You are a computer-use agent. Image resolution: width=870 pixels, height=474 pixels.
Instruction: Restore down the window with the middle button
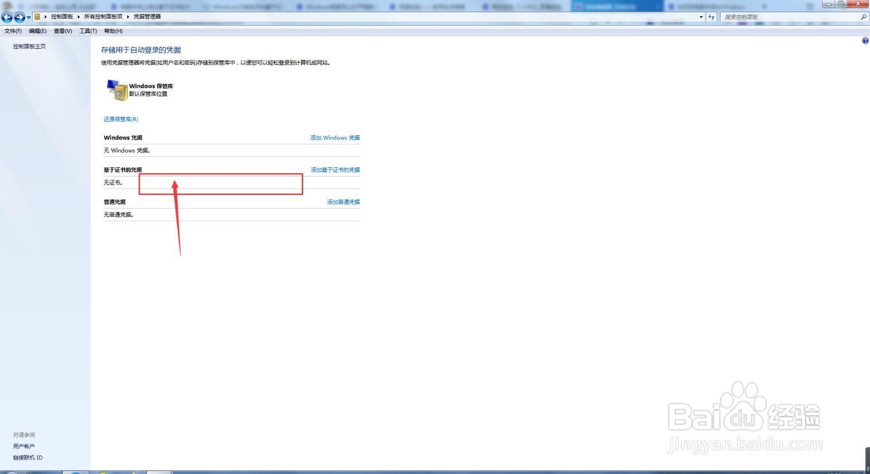841,4
